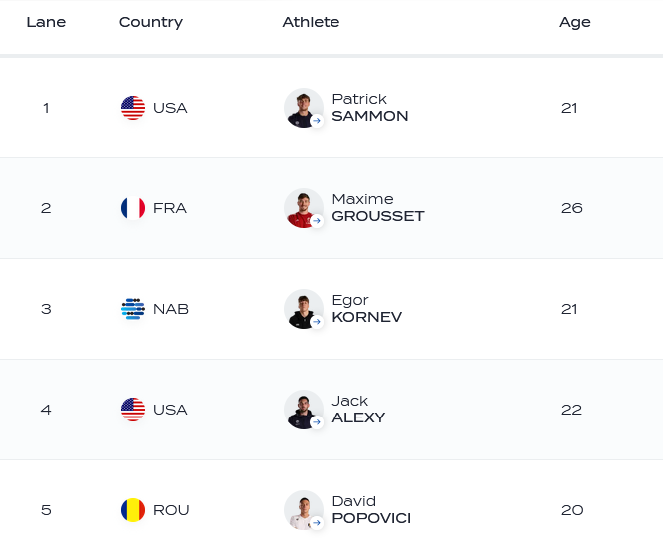Click the Country column header
Viewport: 663px width, 556px height.
pos(151,22)
